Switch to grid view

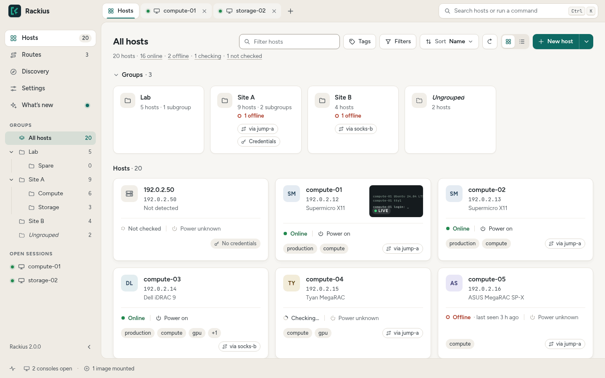click(508, 42)
